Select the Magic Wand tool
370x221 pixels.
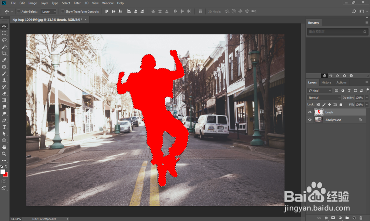pos(4,47)
